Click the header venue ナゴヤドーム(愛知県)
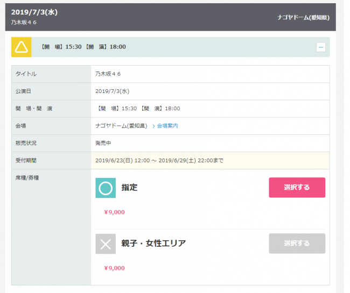The height and width of the screenshot is (293, 350). tap(303, 17)
